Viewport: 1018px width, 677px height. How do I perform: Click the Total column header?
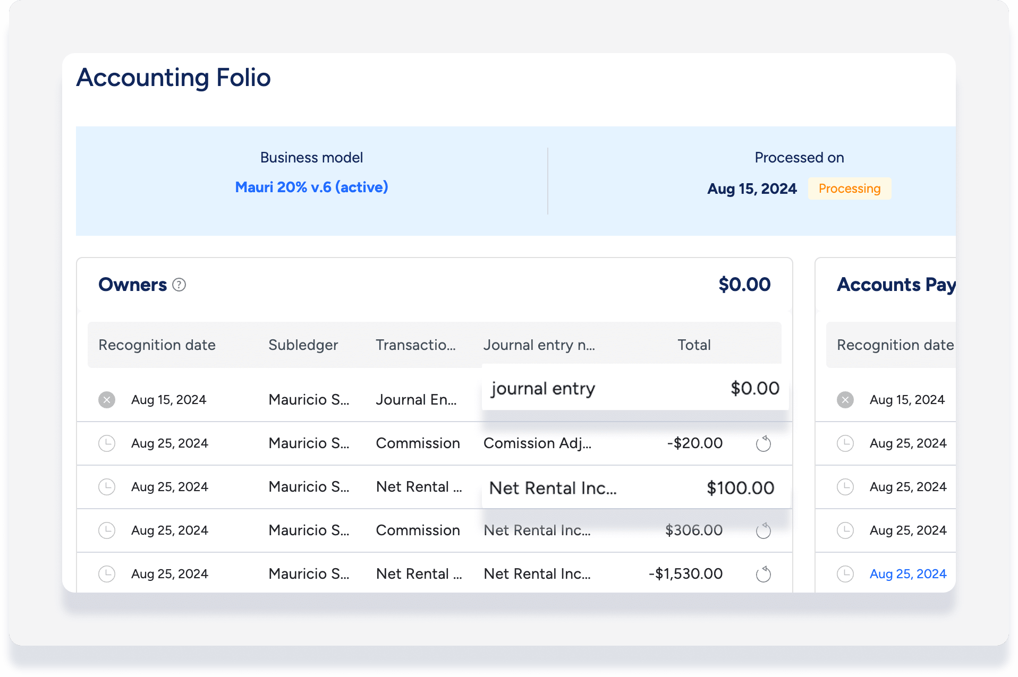coord(693,345)
